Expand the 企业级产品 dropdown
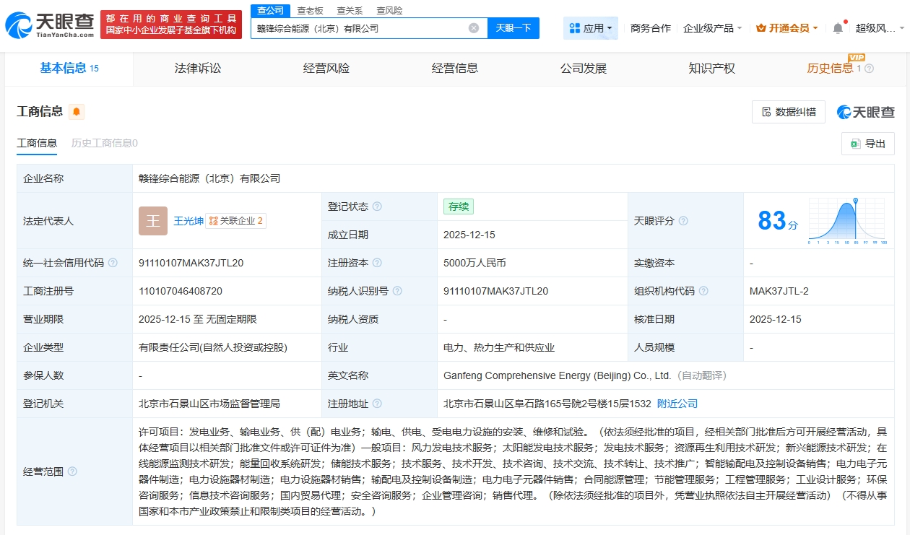 (x=713, y=28)
